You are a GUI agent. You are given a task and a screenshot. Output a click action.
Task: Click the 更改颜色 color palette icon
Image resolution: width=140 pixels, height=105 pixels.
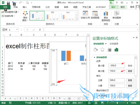point(25,13)
